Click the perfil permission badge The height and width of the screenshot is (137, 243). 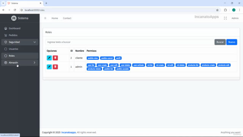(x=118, y=58)
